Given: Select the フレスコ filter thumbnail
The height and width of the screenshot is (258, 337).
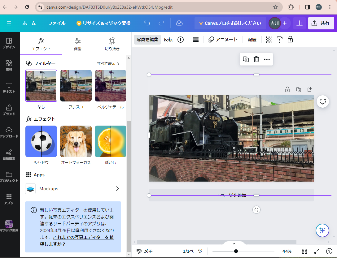Looking at the screenshot, I should (76, 86).
